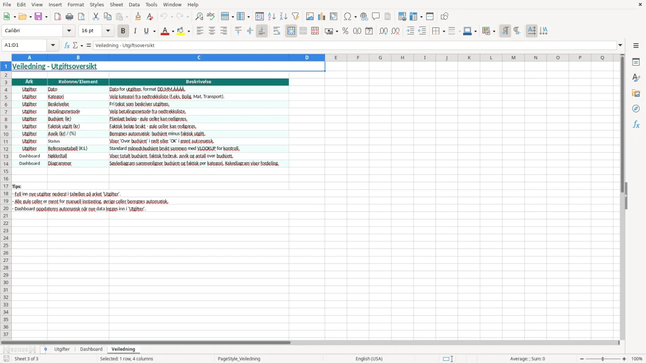Toggle the AutoFilter funnel icon
646x363 pixels.
(296, 16)
